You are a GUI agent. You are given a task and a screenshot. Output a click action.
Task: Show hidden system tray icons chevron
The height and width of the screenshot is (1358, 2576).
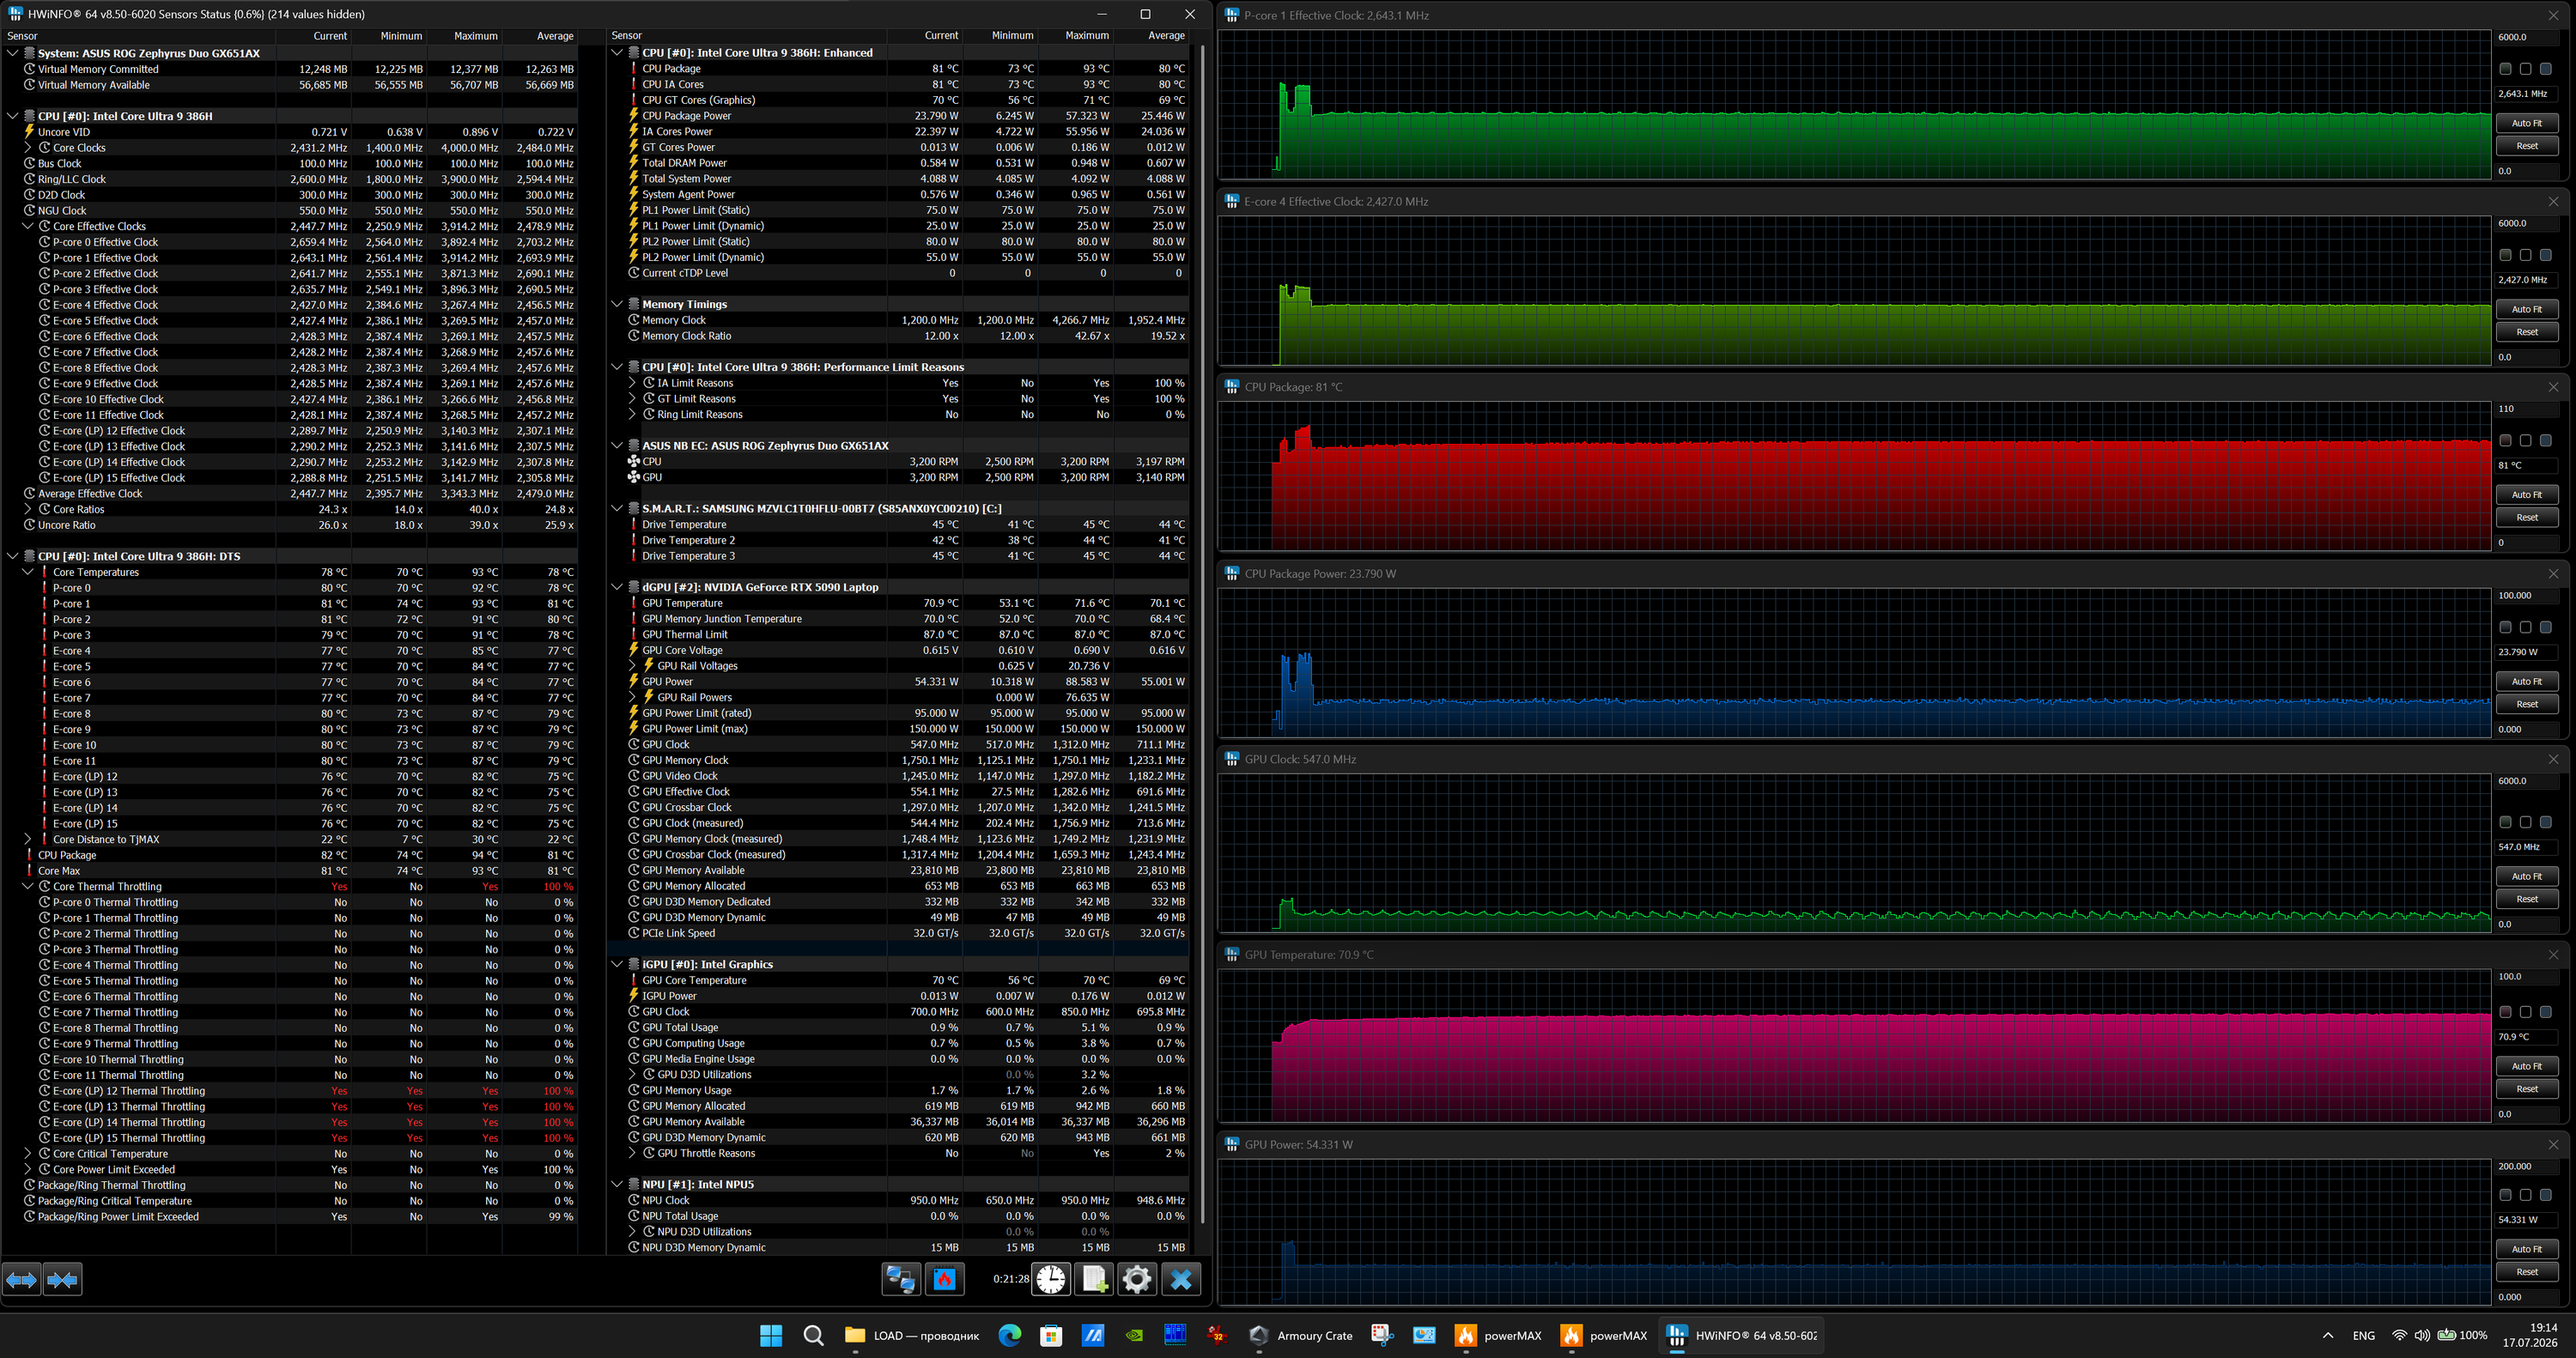point(2328,1335)
